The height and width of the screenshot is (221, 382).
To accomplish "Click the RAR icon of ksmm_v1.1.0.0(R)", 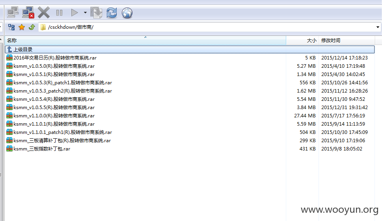I will tap(9, 115).
